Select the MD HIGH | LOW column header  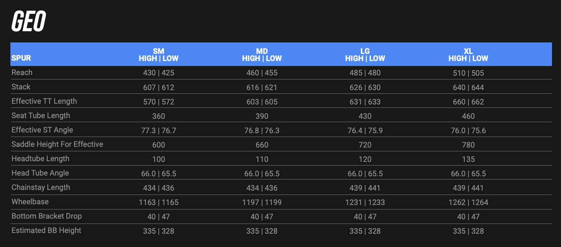click(262, 55)
